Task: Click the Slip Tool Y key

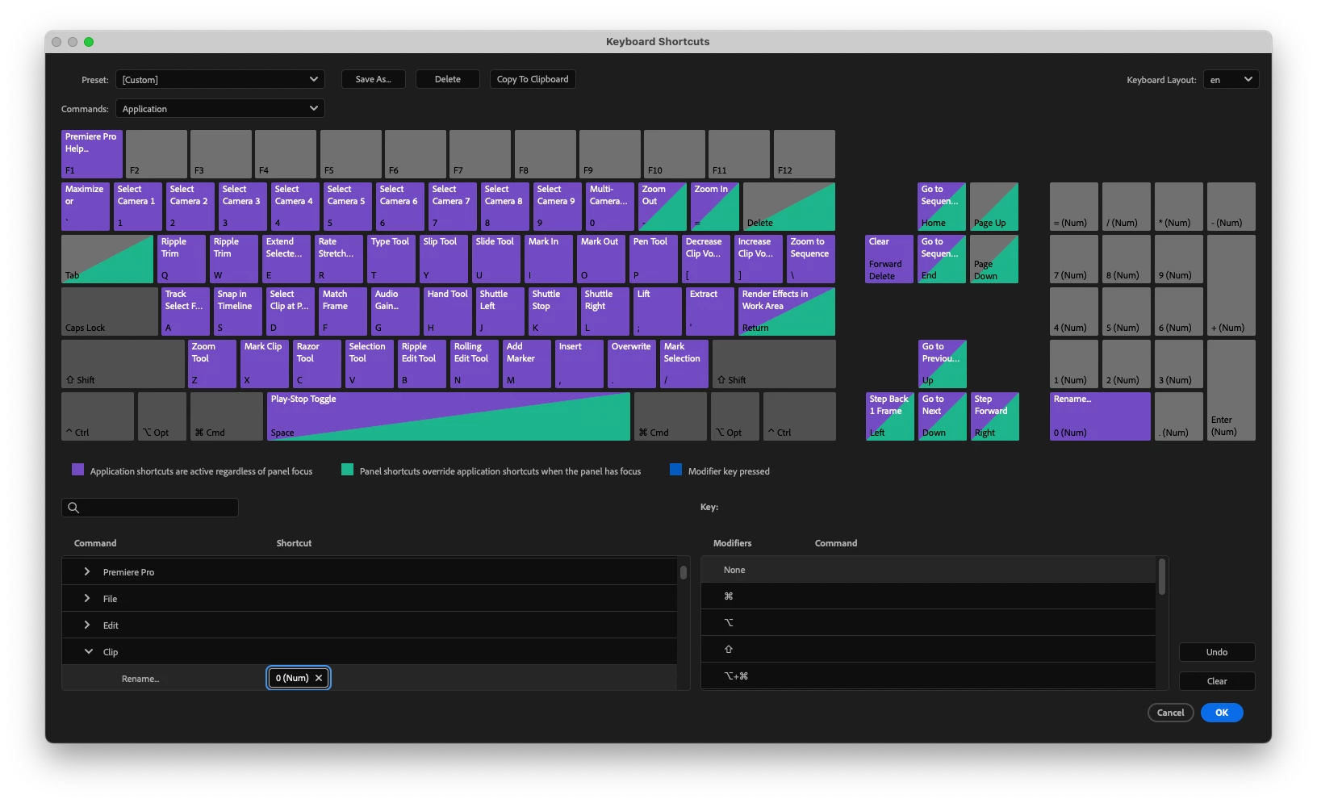Action: (x=444, y=259)
